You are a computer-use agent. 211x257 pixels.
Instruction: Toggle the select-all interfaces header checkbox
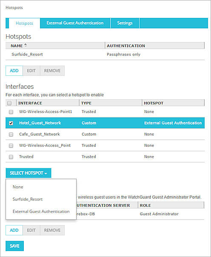tap(9, 103)
